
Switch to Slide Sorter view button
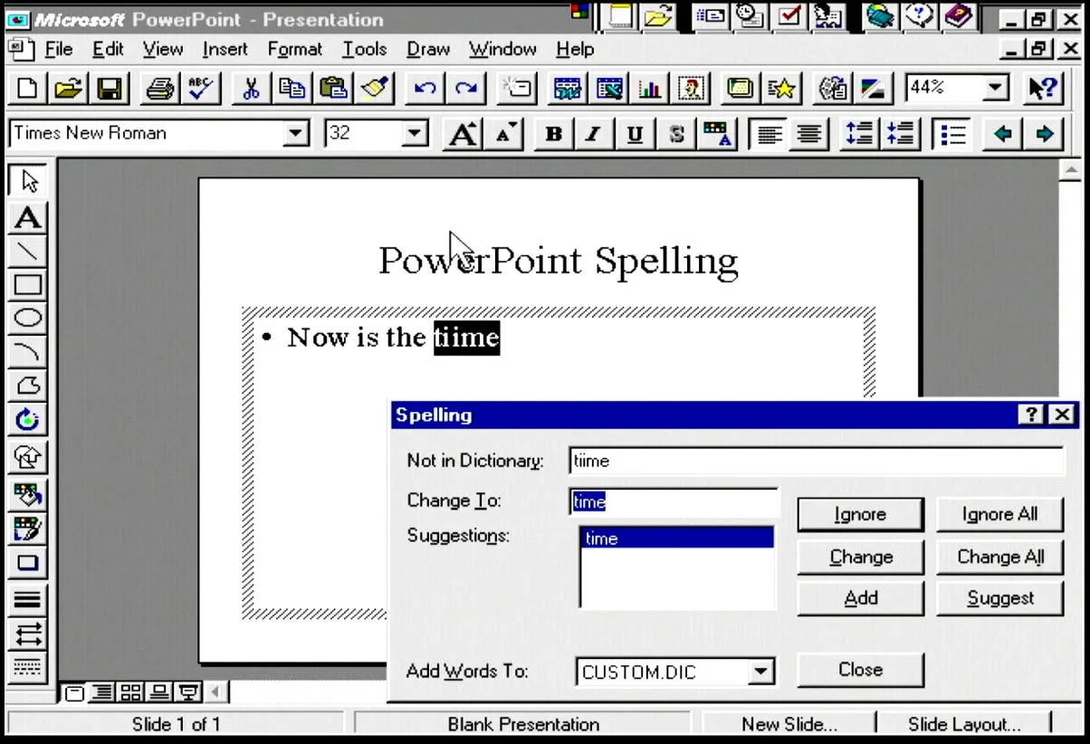tap(130, 693)
